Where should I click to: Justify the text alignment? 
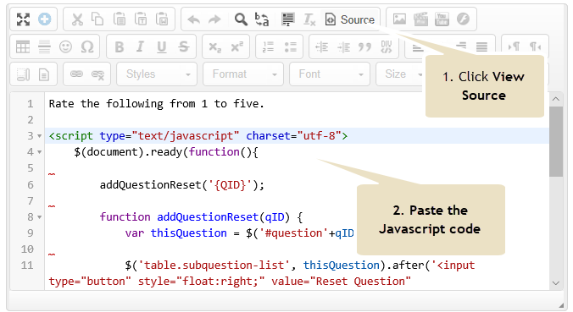click(481, 47)
